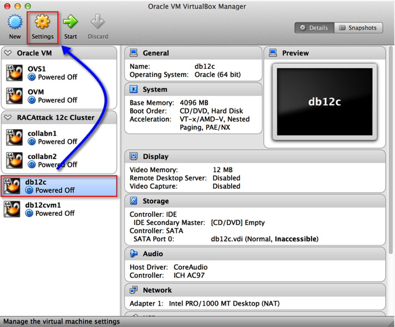Click OVM powered-off status icon
This screenshot has width=395, height=327.
click(x=32, y=100)
